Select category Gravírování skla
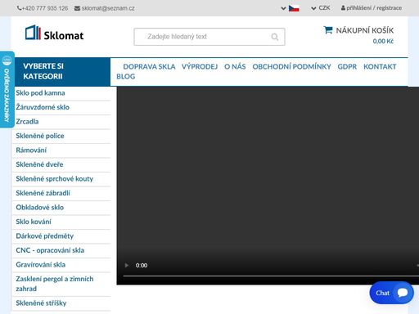This screenshot has width=419, height=314. coord(41,265)
